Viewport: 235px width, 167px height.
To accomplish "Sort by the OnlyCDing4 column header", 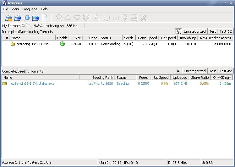I will point(222,78).
